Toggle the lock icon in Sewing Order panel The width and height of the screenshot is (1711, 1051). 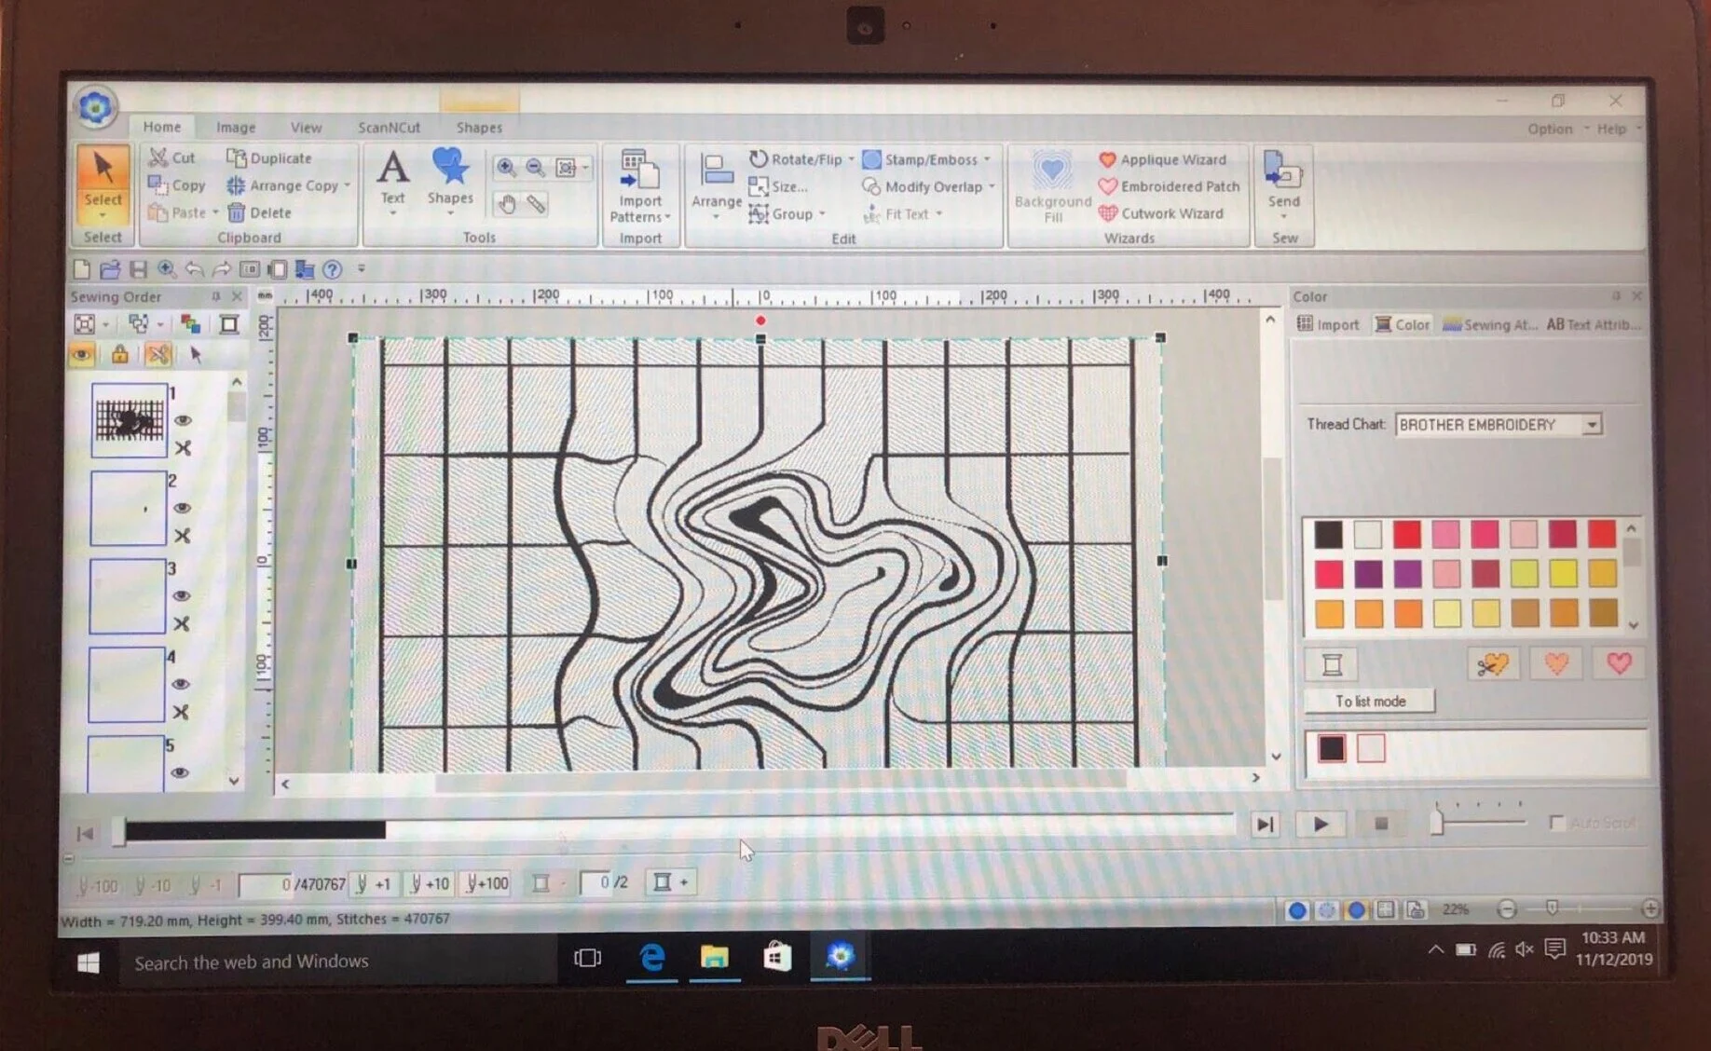pos(119,354)
